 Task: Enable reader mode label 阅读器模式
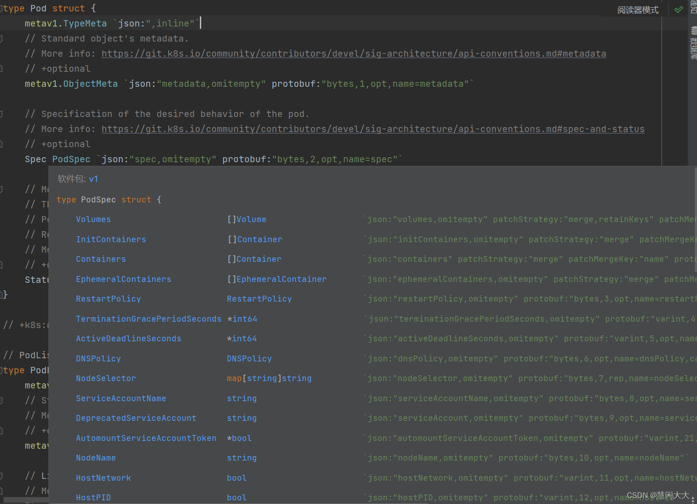tap(638, 10)
